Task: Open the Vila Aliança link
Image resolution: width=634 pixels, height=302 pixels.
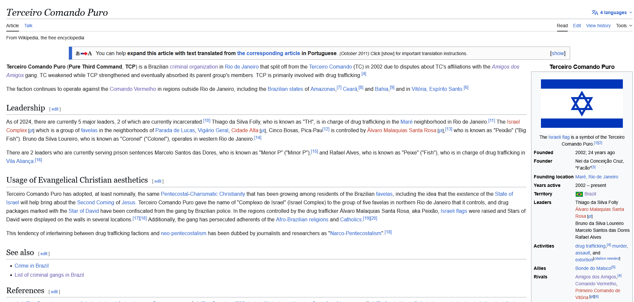Action: [x=20, y=161]
